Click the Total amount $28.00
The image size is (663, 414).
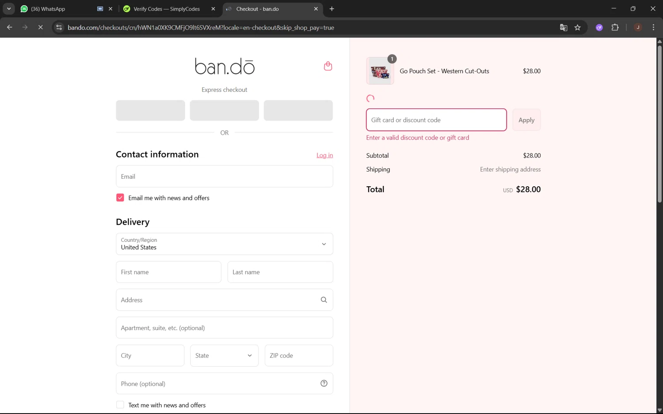528,189
